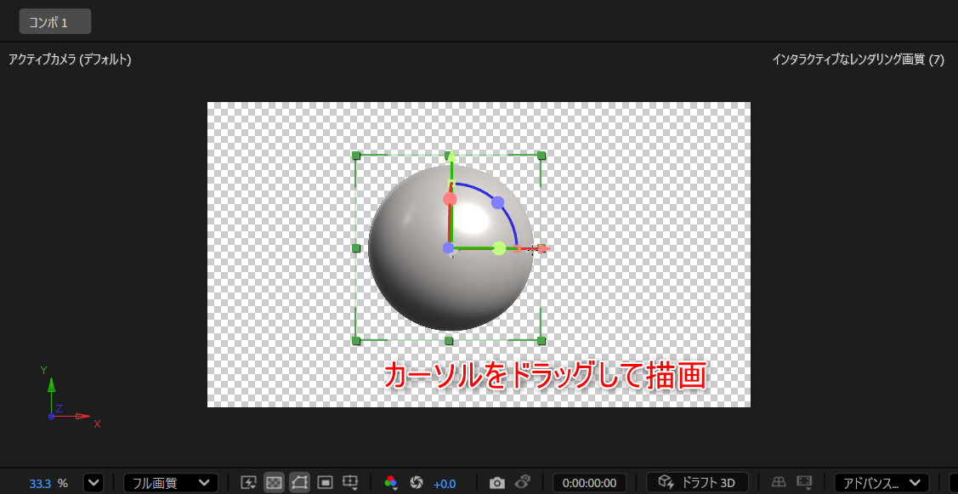The height and width of the screenshot is (494, 958).
Task: Select the コンポ 1 tab
Action: point(55,21)
